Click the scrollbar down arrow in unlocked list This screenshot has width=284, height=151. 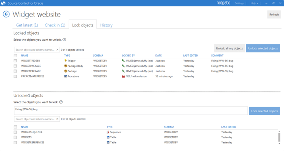(x=279, y=143)
